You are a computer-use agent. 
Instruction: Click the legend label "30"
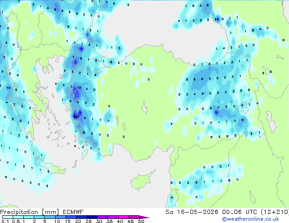(x=99, y=221)
